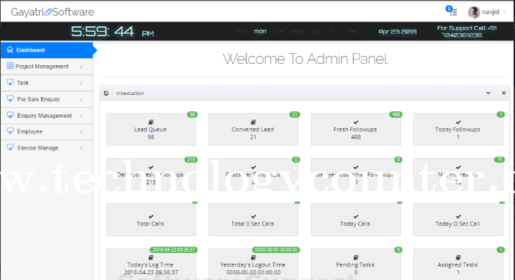Click the Today's Log Time book icon

[151, 257]
